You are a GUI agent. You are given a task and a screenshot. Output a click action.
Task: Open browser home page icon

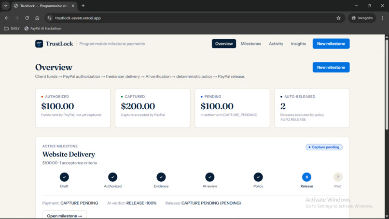[x=37, y=18]
